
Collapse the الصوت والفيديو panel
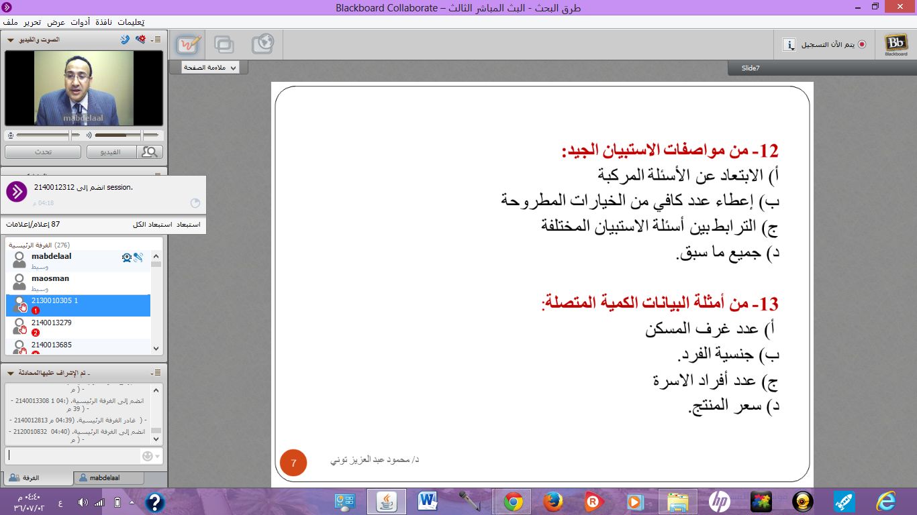pyautogui.click(x=9, y=40)
